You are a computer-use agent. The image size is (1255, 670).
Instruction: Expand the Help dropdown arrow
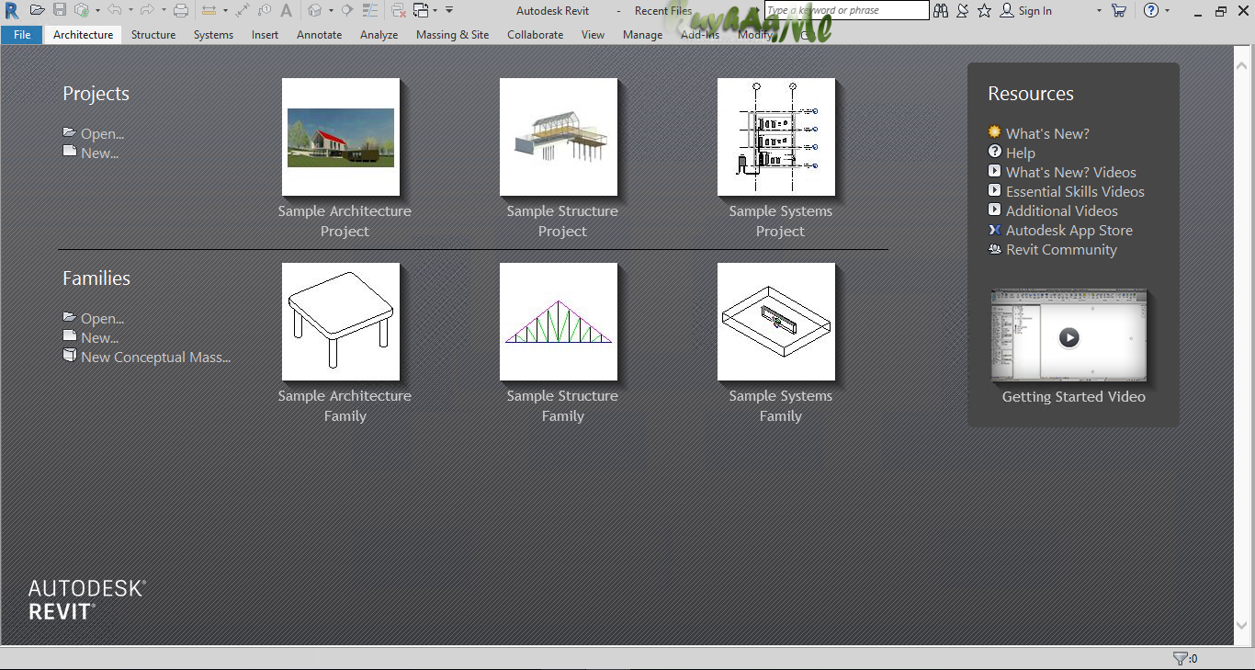tap(1168, 10)
